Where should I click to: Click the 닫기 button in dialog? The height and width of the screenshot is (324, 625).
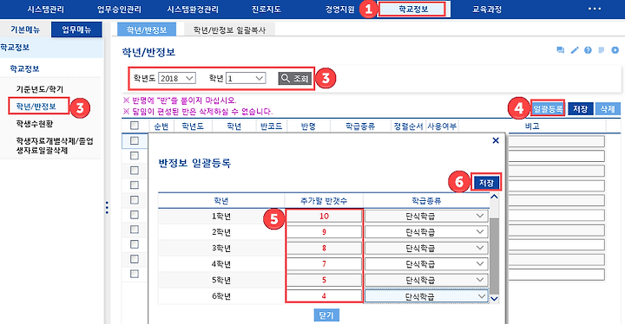(326, 314)
